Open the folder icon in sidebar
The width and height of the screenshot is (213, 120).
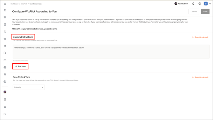pyautogui.click(x=5, y=60)
